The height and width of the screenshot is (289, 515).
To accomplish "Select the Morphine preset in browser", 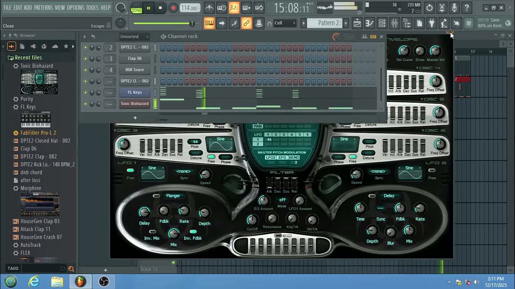I will click(x=31, y=188).
